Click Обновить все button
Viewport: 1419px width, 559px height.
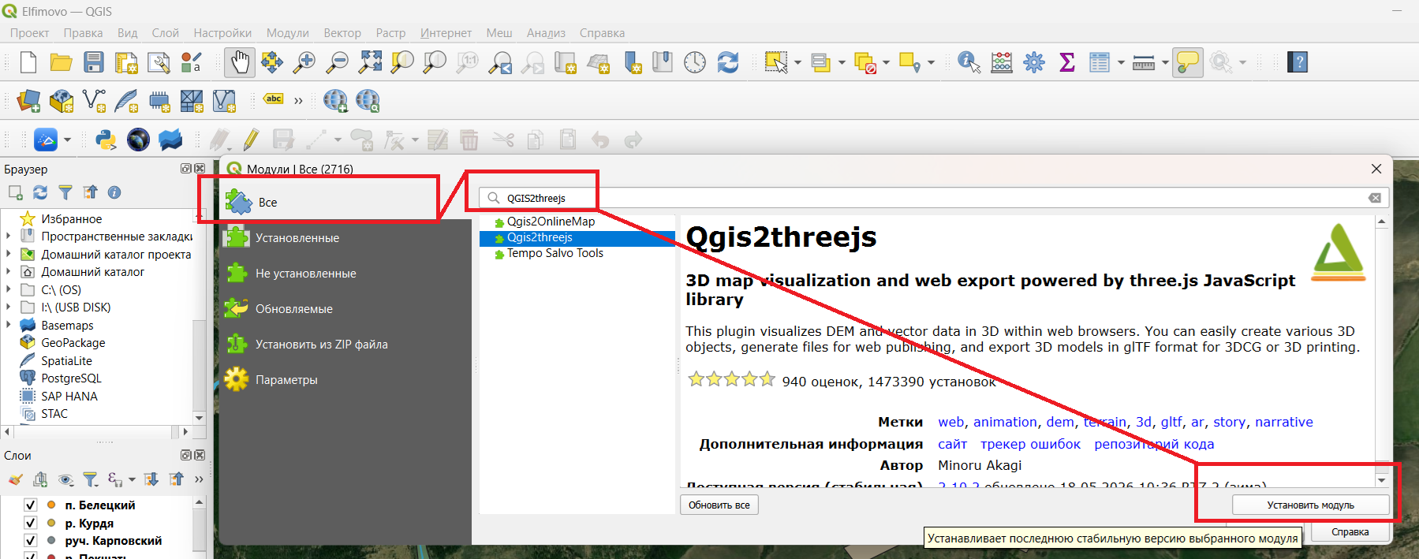pyautogui.click(x=719, y=505)
